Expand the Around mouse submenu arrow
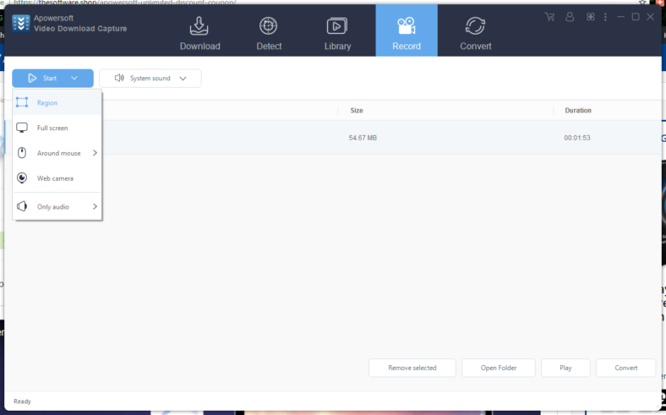The height and width of the screenshot is (415, 666). pos(95,153)
